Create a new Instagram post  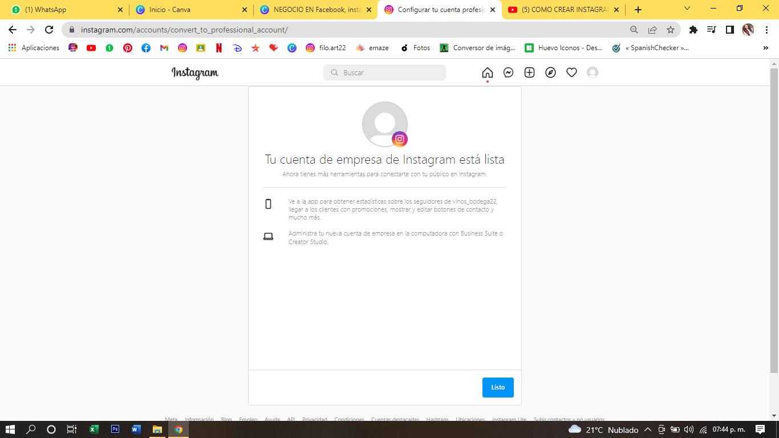coord(529,72)
